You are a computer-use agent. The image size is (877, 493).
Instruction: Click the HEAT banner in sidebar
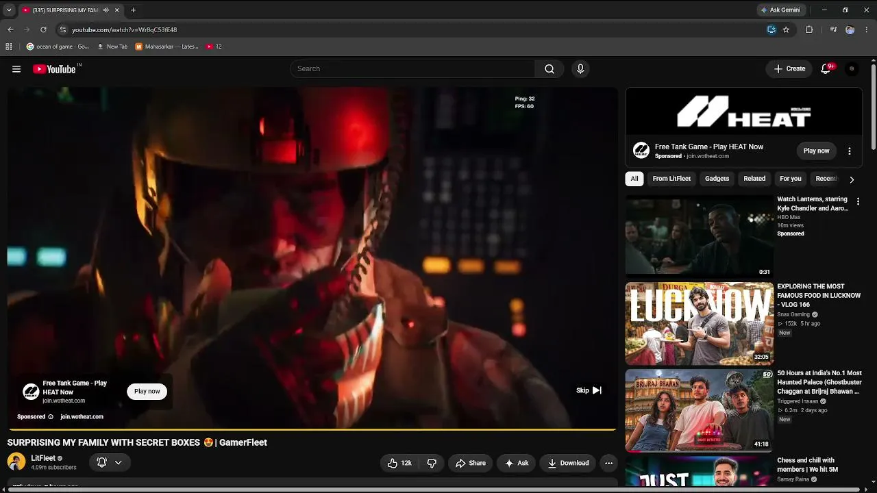coord(743,111)
